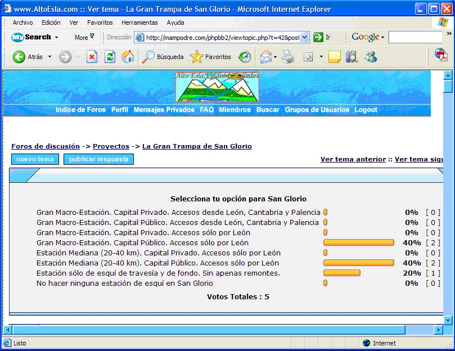Open the History clock icon

245,57
